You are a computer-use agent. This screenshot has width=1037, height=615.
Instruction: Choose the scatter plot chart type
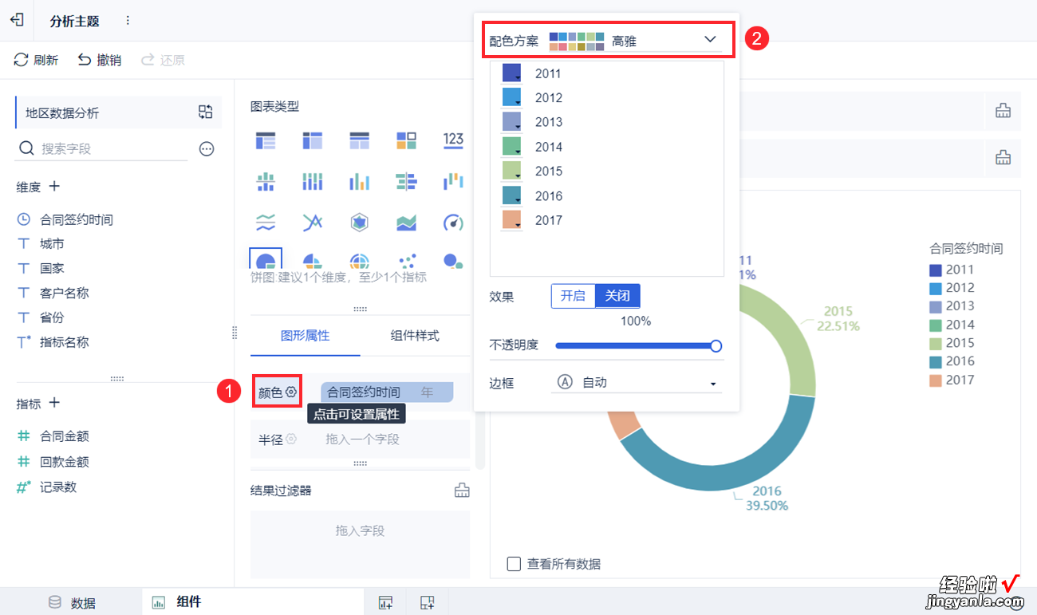(x=407, y=261)
